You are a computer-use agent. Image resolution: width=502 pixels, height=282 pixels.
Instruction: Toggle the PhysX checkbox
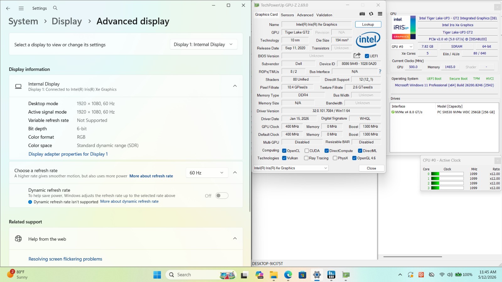click(335, 158)
